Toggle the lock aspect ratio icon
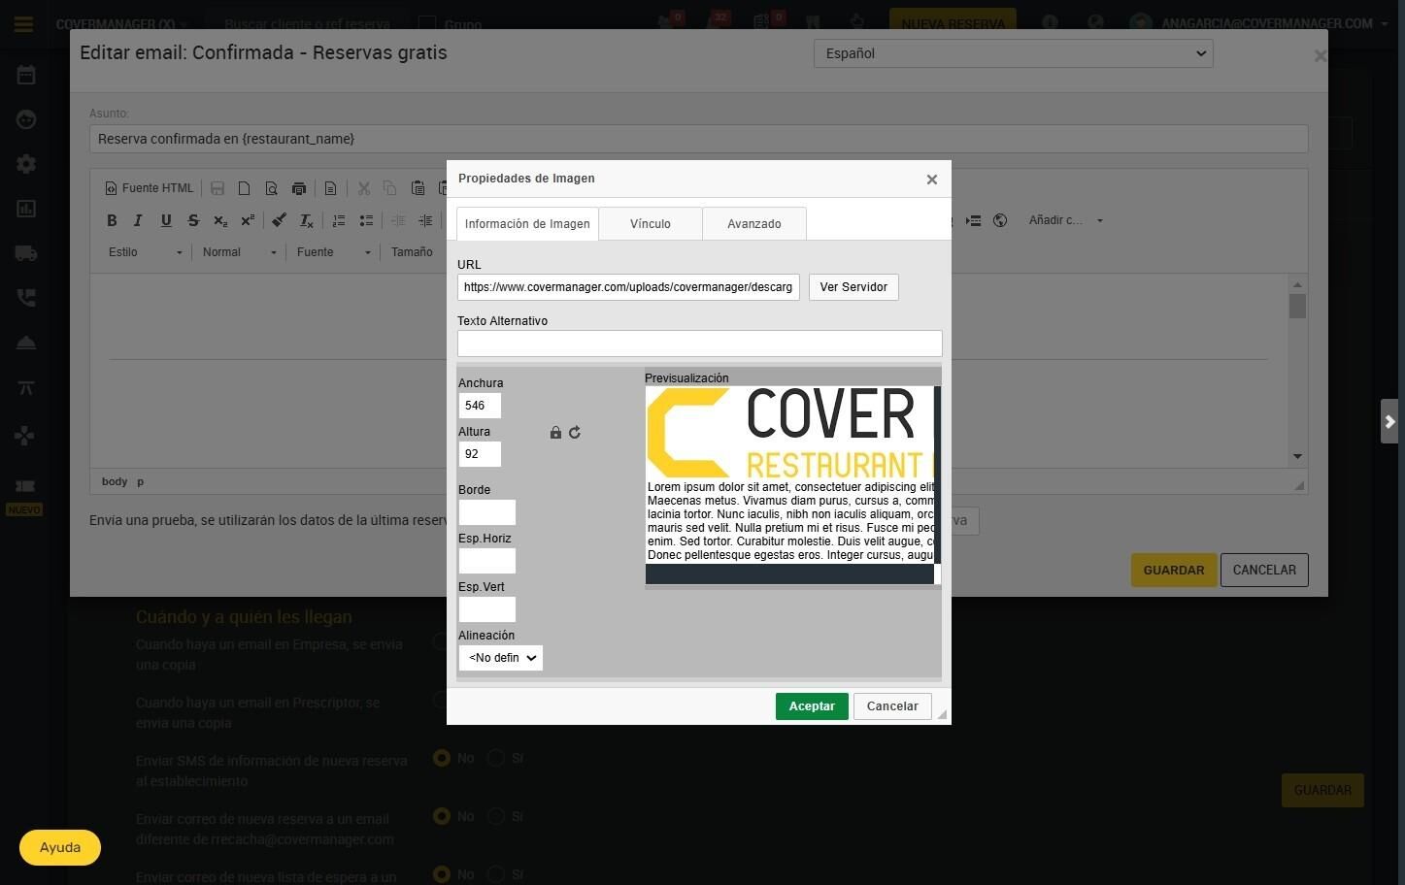1405x885 pixels. (555, 433)
